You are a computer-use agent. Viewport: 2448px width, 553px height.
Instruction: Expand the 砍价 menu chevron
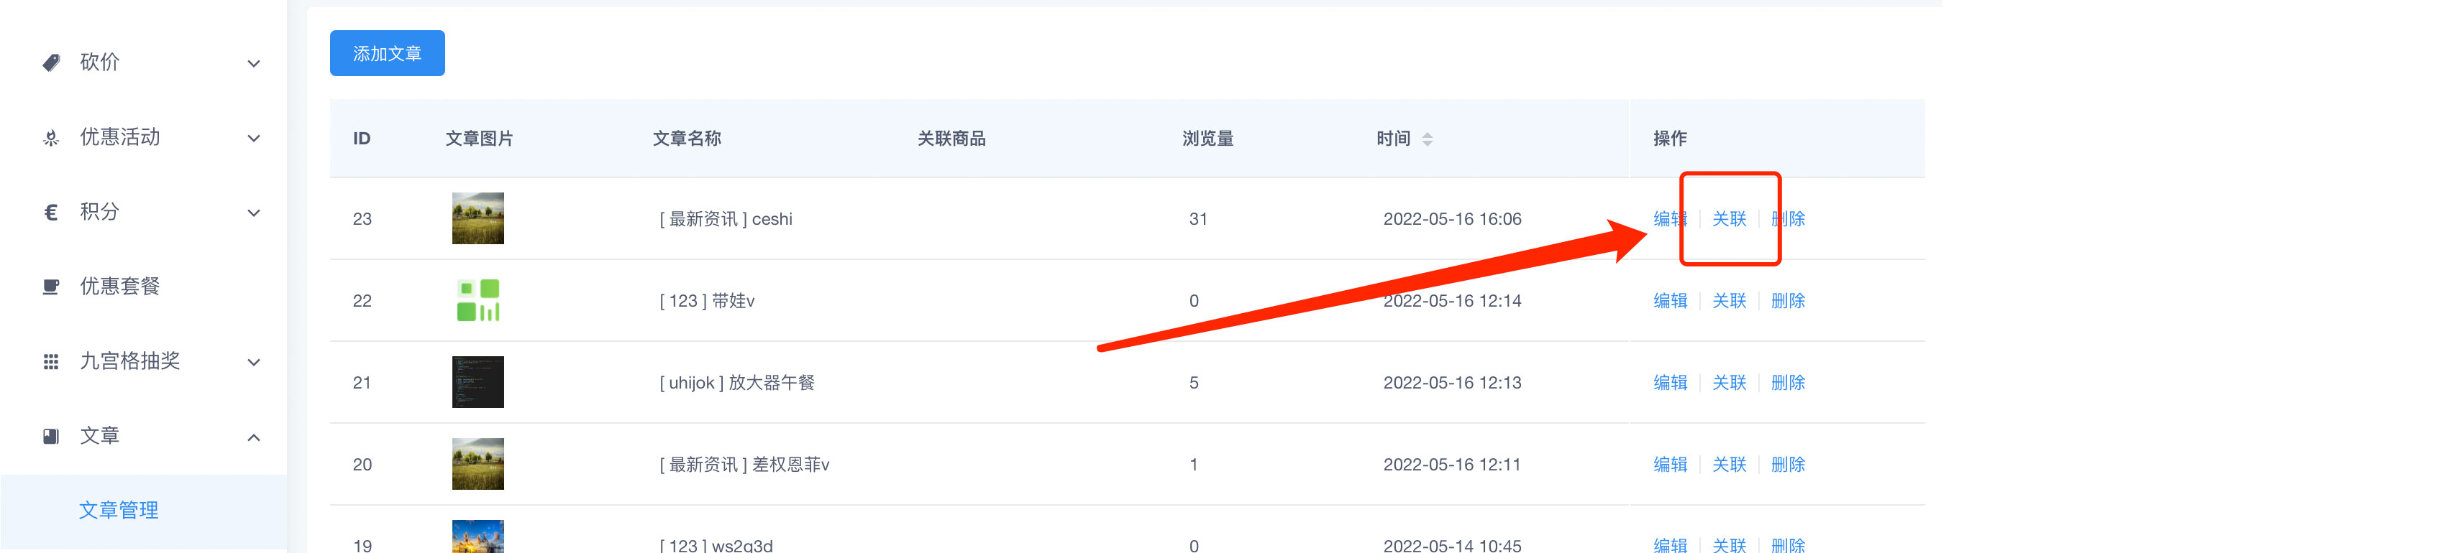(254, 63)
